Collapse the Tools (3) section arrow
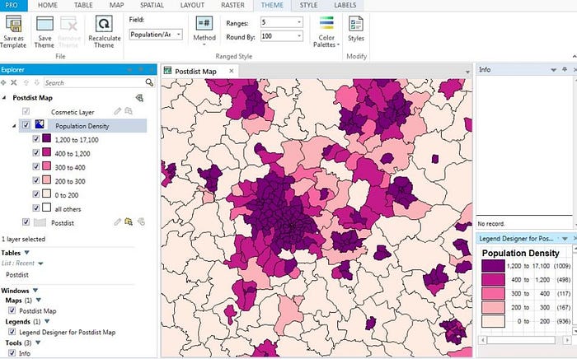This screenshot has width=577, height=359. tap(38, 343)
